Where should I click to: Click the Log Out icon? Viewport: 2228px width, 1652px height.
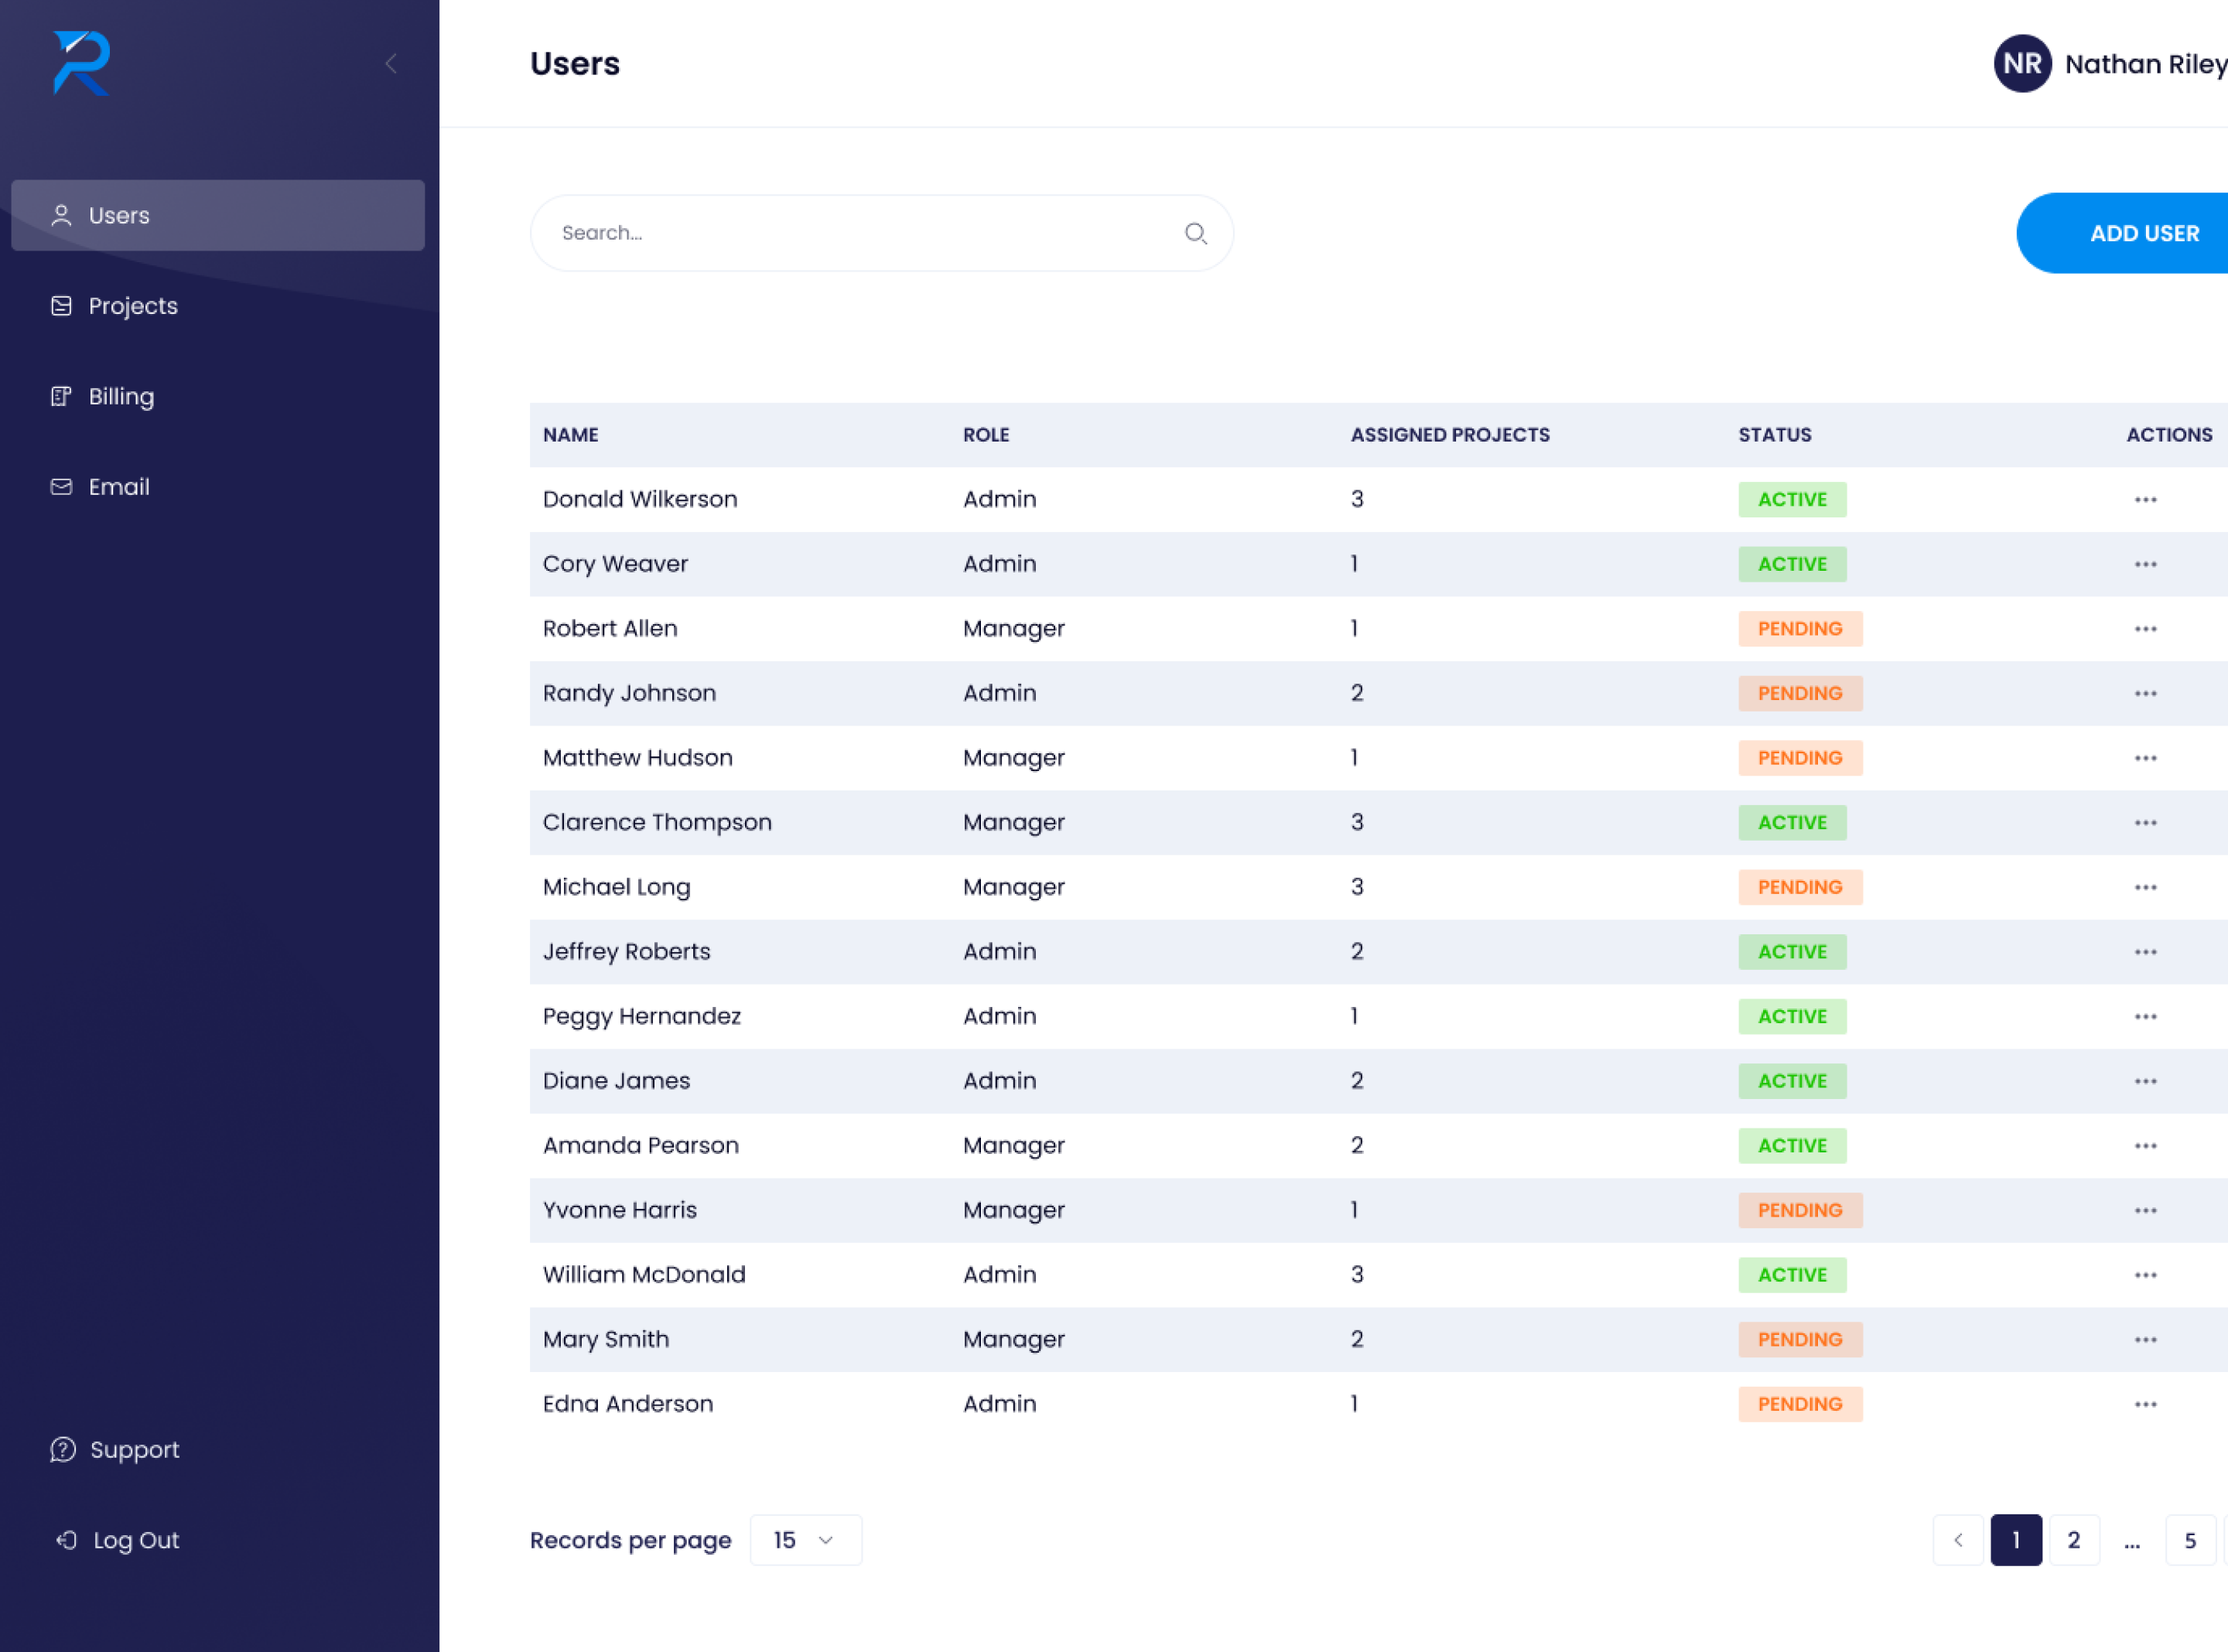click(x=64, y=1540)
